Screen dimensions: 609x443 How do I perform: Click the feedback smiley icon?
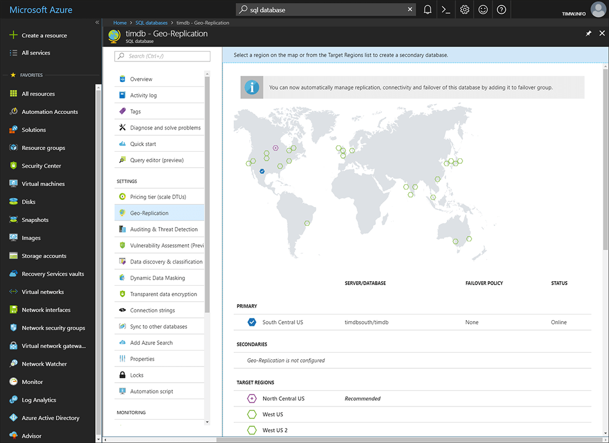point(483,9)
